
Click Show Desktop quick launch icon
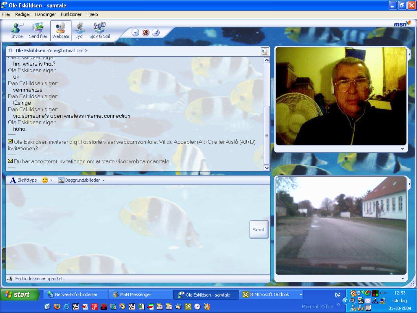(48, 307)
